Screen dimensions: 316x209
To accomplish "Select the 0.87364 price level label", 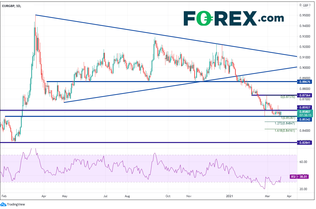I will tap(305, 95).
